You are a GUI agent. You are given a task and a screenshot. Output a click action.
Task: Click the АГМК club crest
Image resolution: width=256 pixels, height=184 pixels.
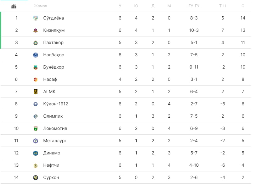(x=36, y=92)
